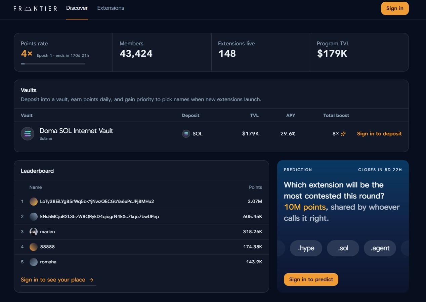Image resolution: width=426 pixels, height=302 pixels.
Task: Click the leaderboard Points column header
Action: (255, 187)
